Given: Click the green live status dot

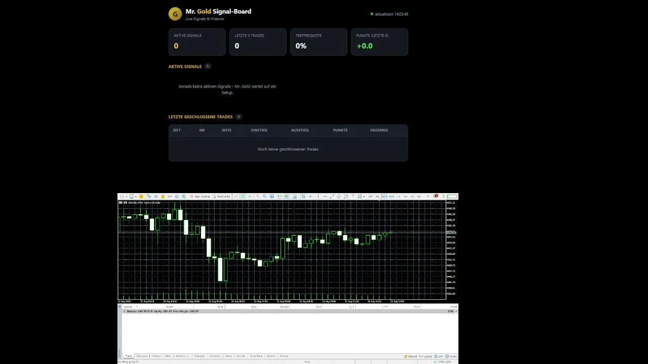Looking at the screenshot, I should click(372, 14).
